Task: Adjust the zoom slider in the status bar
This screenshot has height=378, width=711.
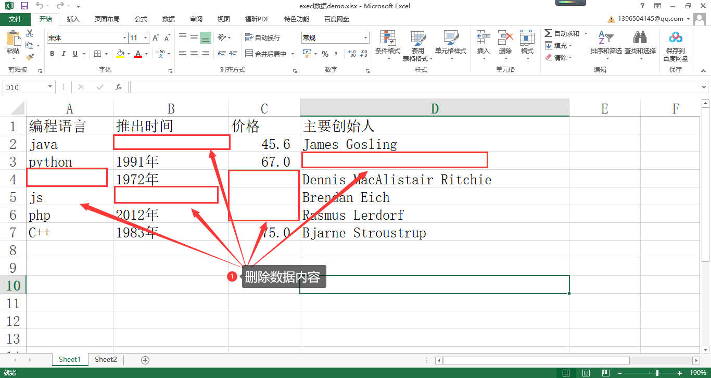Action: (658, 373)
